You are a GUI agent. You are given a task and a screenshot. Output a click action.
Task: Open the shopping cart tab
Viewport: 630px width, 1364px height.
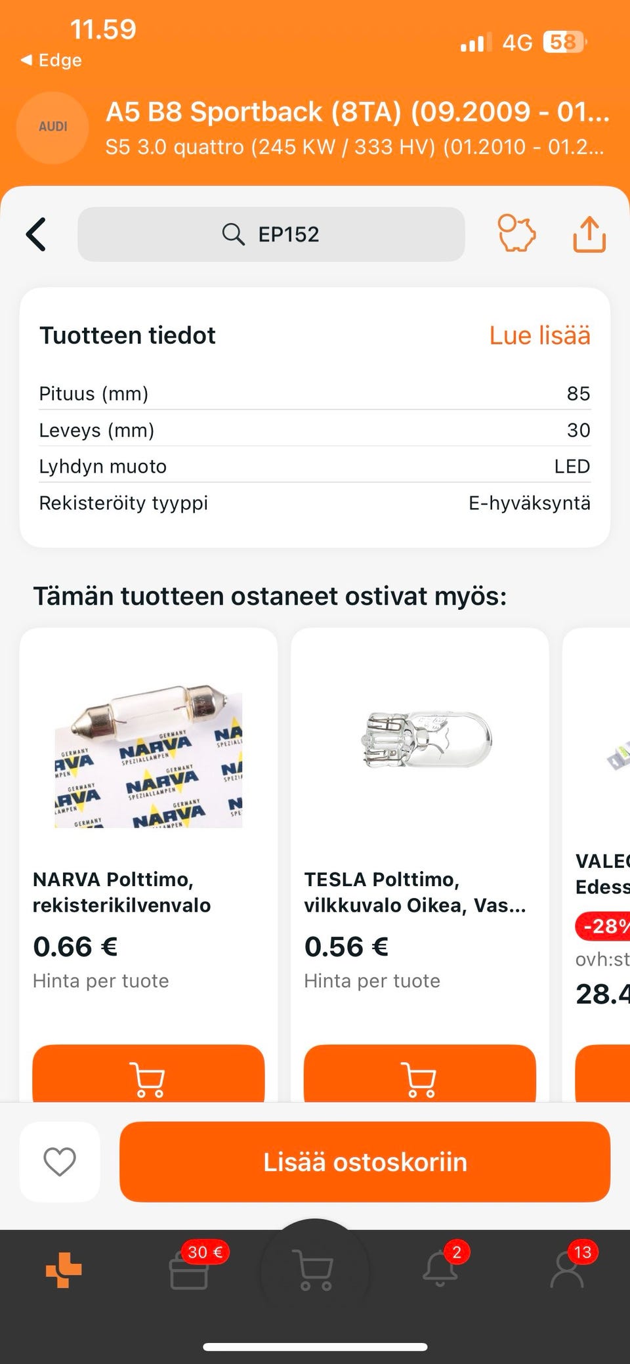click(314, 1271)
